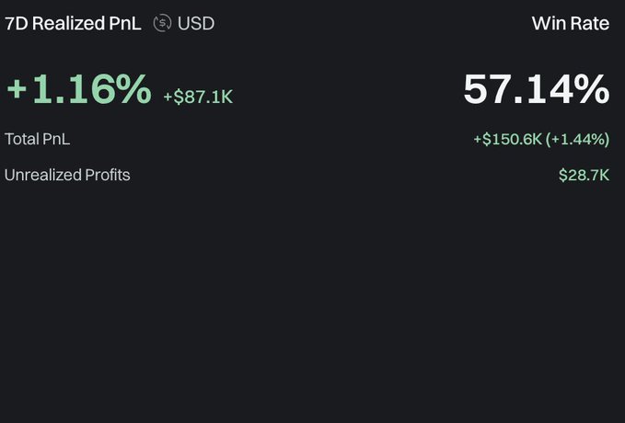Click the +1.16% realized PnL percentage
Screen dimensions: 625x423
[x=79, y=90]
